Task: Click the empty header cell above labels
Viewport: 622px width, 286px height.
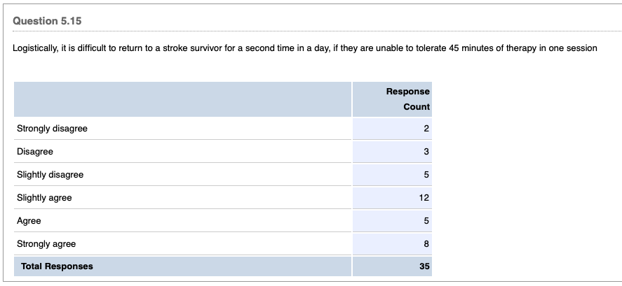Action: coord(182,99)
